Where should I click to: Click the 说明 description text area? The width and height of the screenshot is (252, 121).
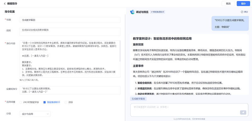coord(70,32)
